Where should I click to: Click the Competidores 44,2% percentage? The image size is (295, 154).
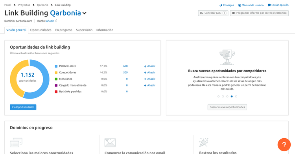tap(103, 73)
